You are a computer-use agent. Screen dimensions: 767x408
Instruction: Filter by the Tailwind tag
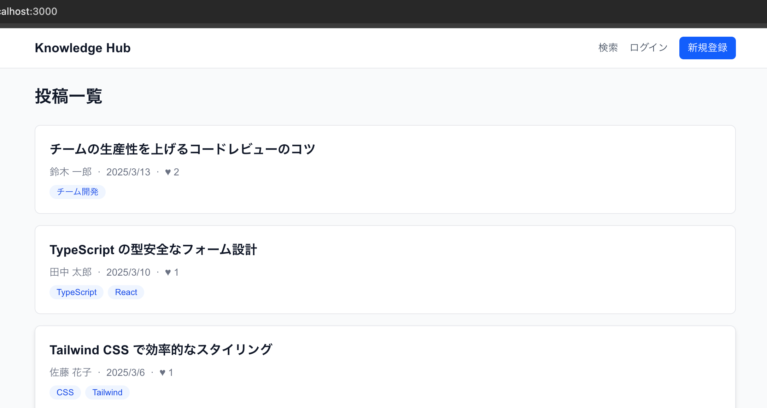107,392
